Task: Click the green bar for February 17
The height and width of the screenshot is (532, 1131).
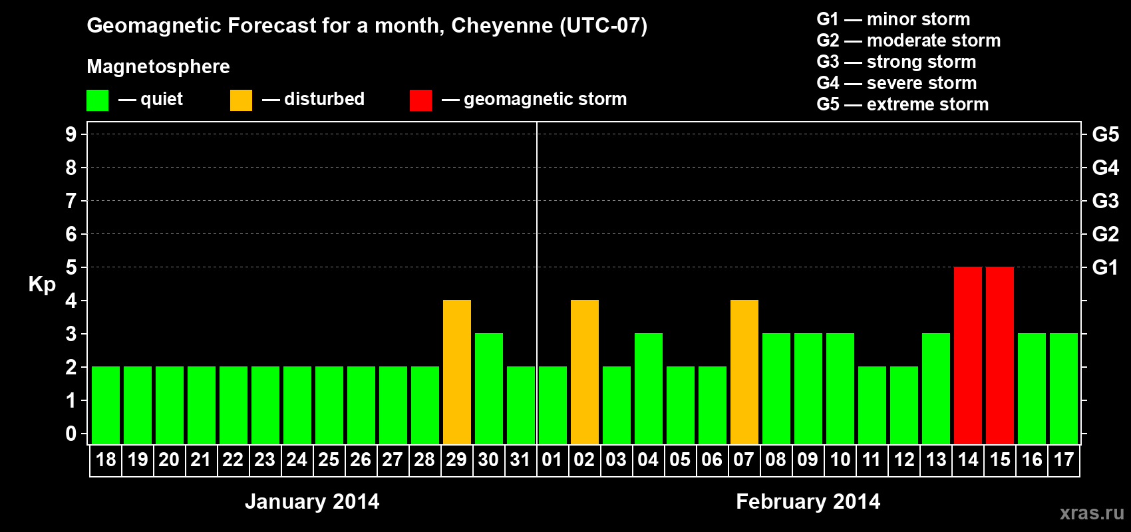Action: (1064, 389)
